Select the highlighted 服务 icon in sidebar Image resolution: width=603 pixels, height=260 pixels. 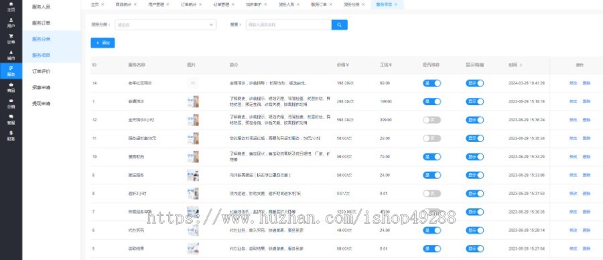pyautogui.click(x=11, y=71)
